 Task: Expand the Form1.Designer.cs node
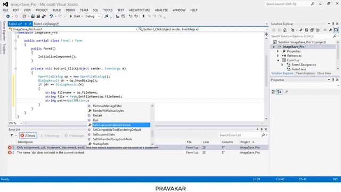282,65
